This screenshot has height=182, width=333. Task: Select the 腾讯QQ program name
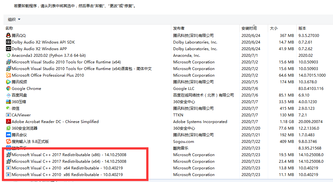click(x=19, y=36)
